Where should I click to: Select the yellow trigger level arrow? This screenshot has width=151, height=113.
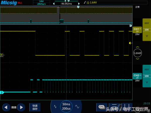pyautogui.click(x=130, y=43)
